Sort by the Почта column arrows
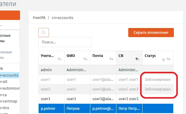The width and height of the screenshot is (186, 114). tap(111, 59)
